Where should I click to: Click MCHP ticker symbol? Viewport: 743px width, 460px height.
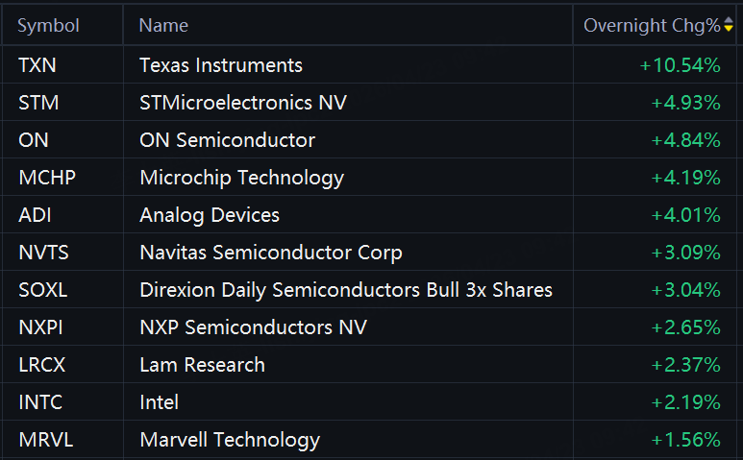(x=47, y=178)
